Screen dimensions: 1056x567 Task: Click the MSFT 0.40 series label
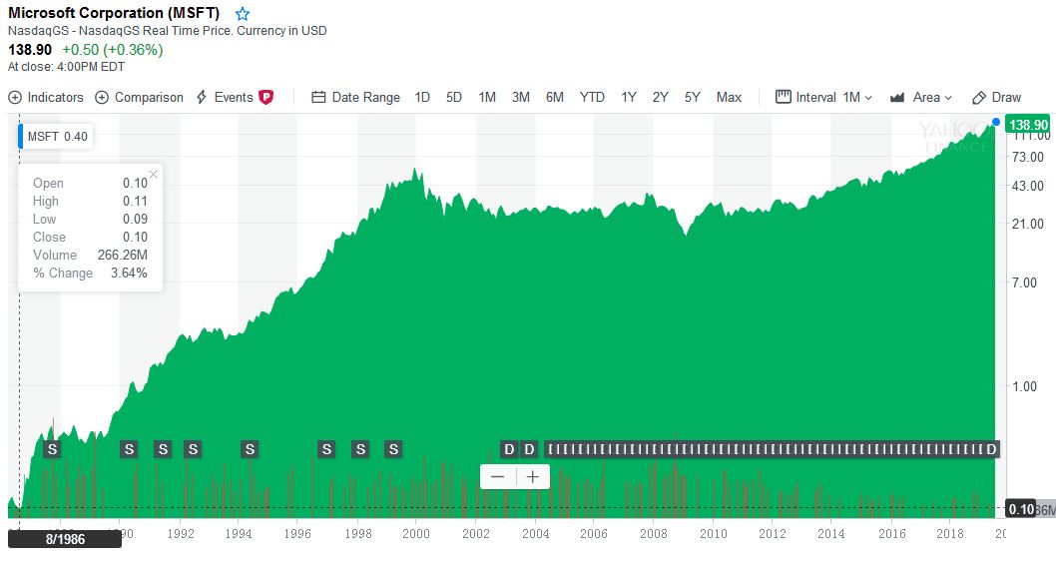click(x=57, y=137)
